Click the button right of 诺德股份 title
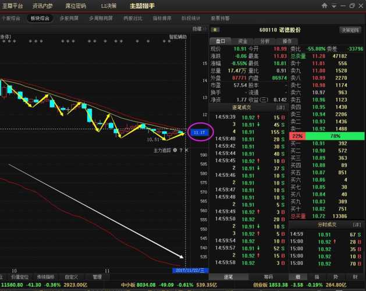 (350, 30)
